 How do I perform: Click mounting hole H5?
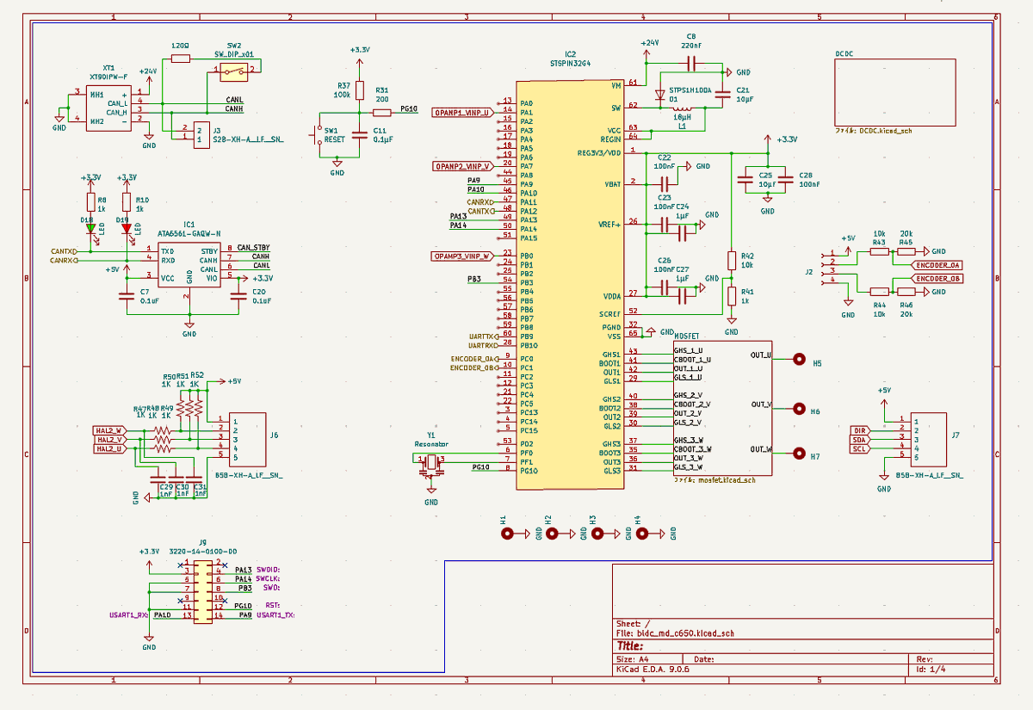coord(799,360)
